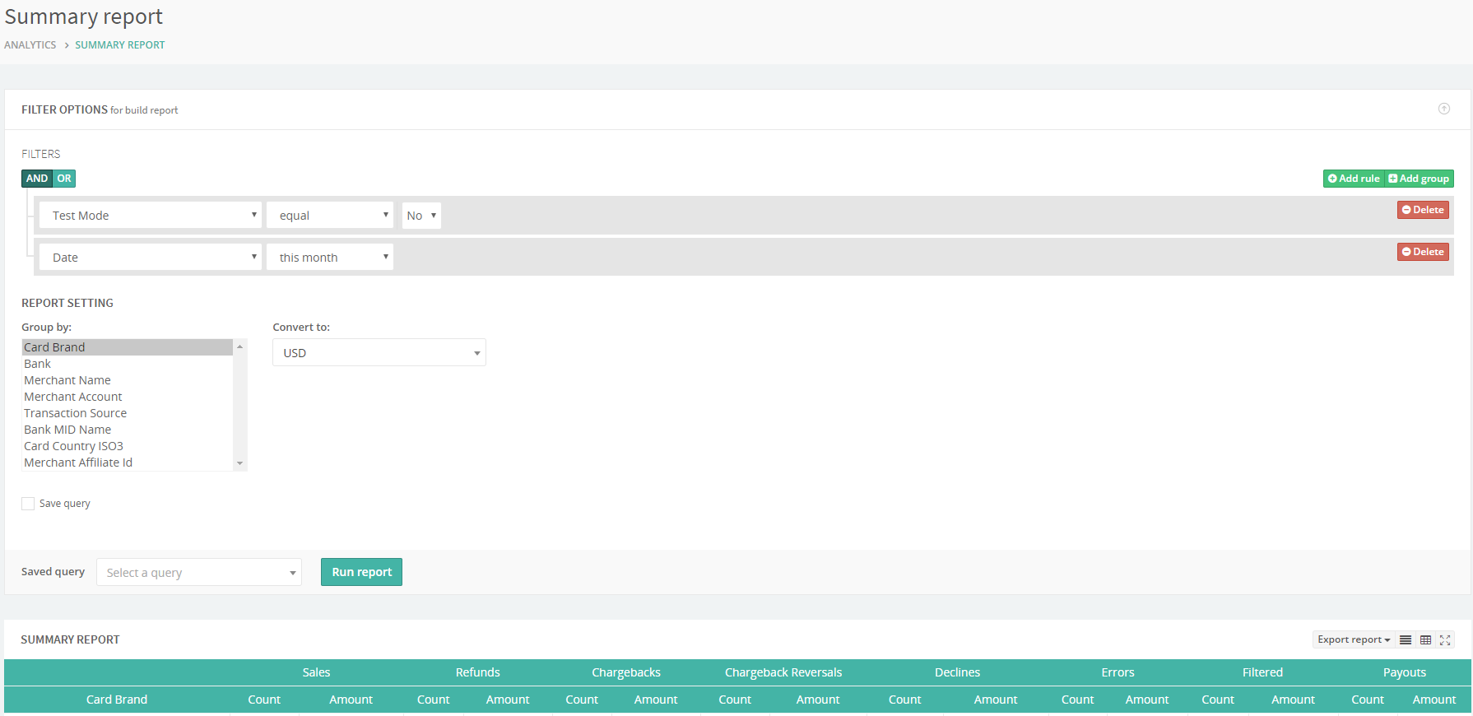This screenshot has height=716, width=1473.
Task: Click the Chargeback Reversals group header
Action: pyautogui.click(x=783, y=672)
